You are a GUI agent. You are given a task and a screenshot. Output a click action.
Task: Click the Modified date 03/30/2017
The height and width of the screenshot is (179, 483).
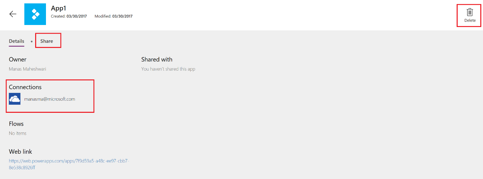(122, 16)
